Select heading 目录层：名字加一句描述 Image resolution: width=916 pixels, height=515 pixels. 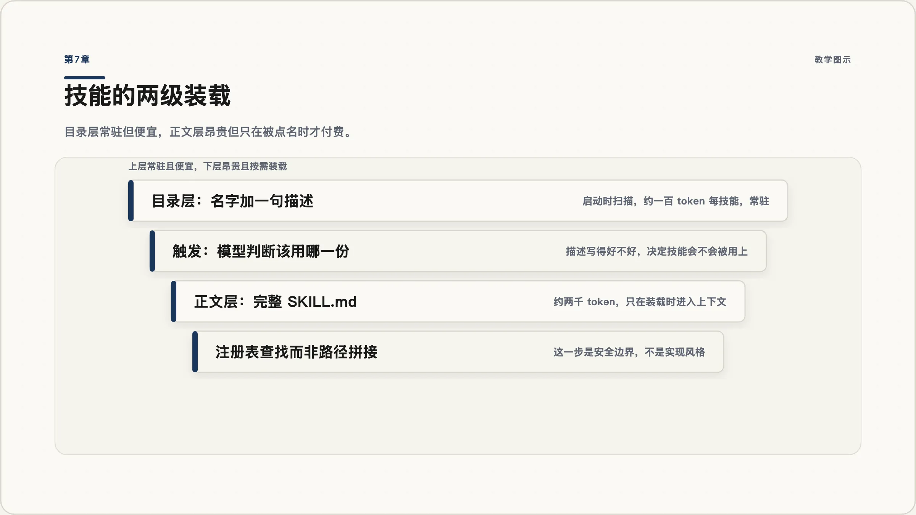coord(232,201)
